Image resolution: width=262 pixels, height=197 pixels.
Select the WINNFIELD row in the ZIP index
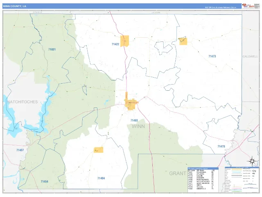(201, 189)
